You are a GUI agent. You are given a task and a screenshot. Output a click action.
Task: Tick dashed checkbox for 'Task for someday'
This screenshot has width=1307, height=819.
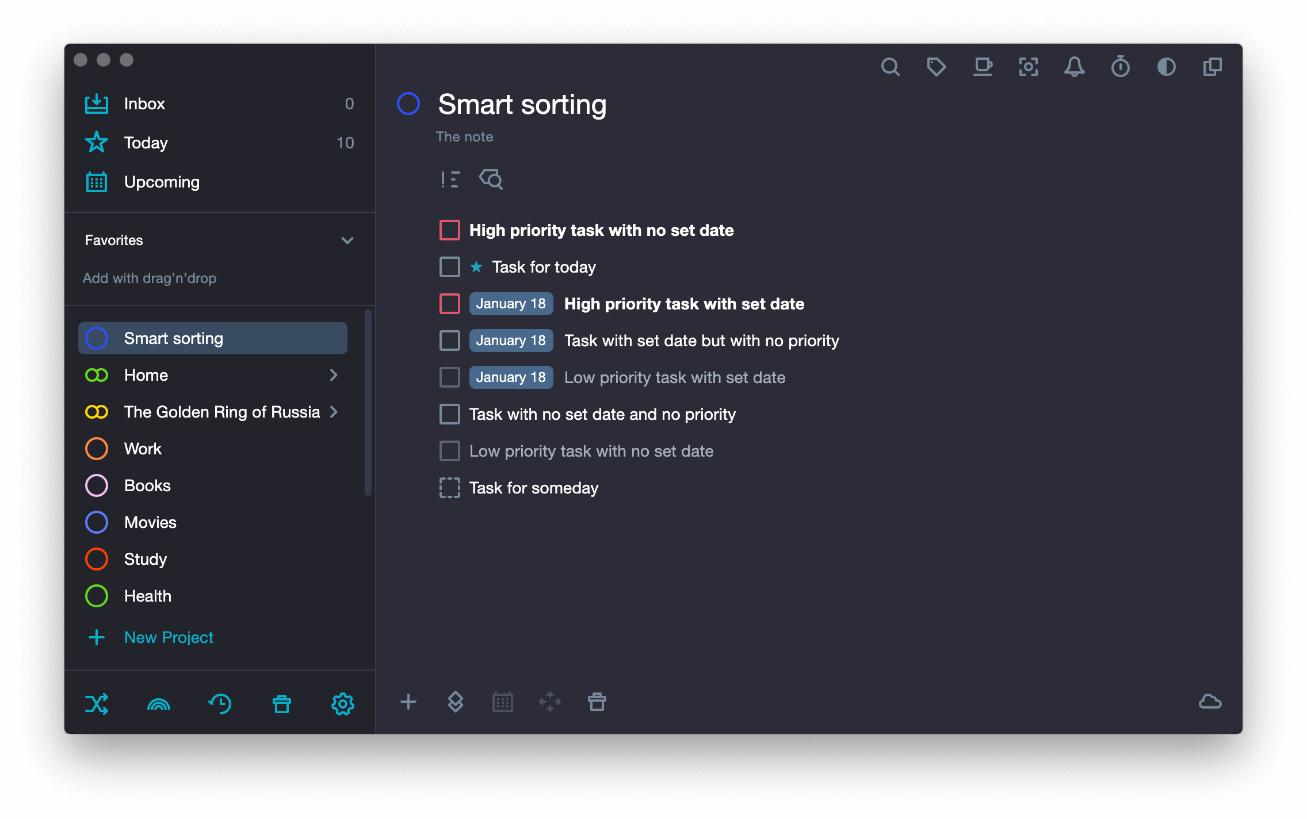pyautogui.click(x=449, y=488)
